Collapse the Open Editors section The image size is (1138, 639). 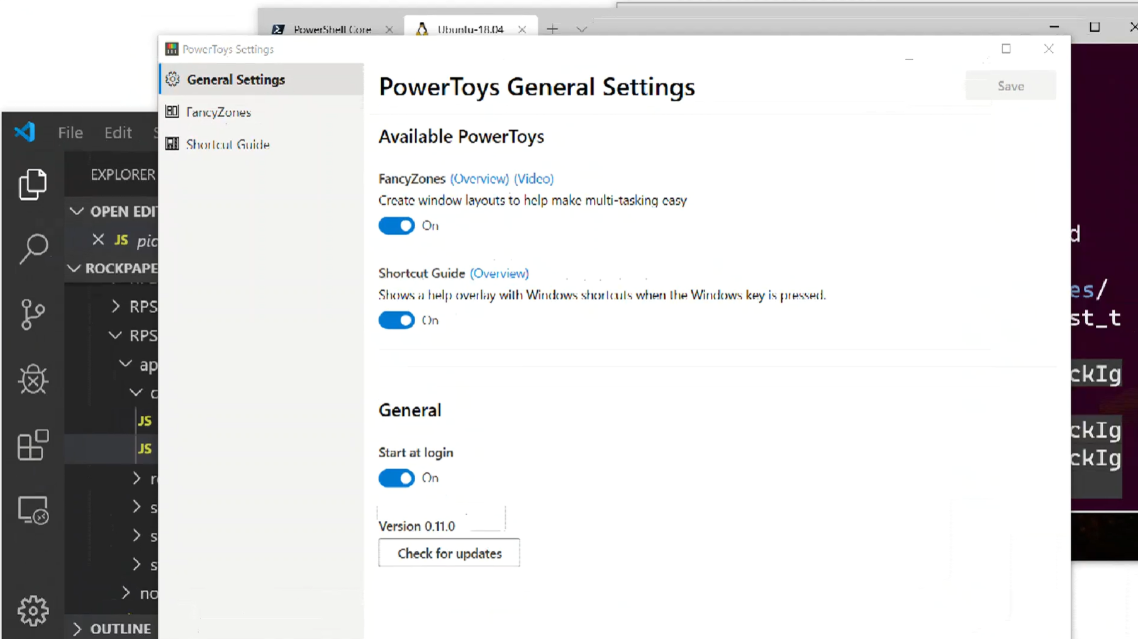tap(77, 211)
